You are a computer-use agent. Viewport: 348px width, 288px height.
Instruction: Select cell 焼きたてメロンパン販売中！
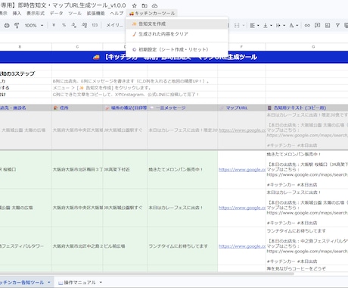click(182, 170)
